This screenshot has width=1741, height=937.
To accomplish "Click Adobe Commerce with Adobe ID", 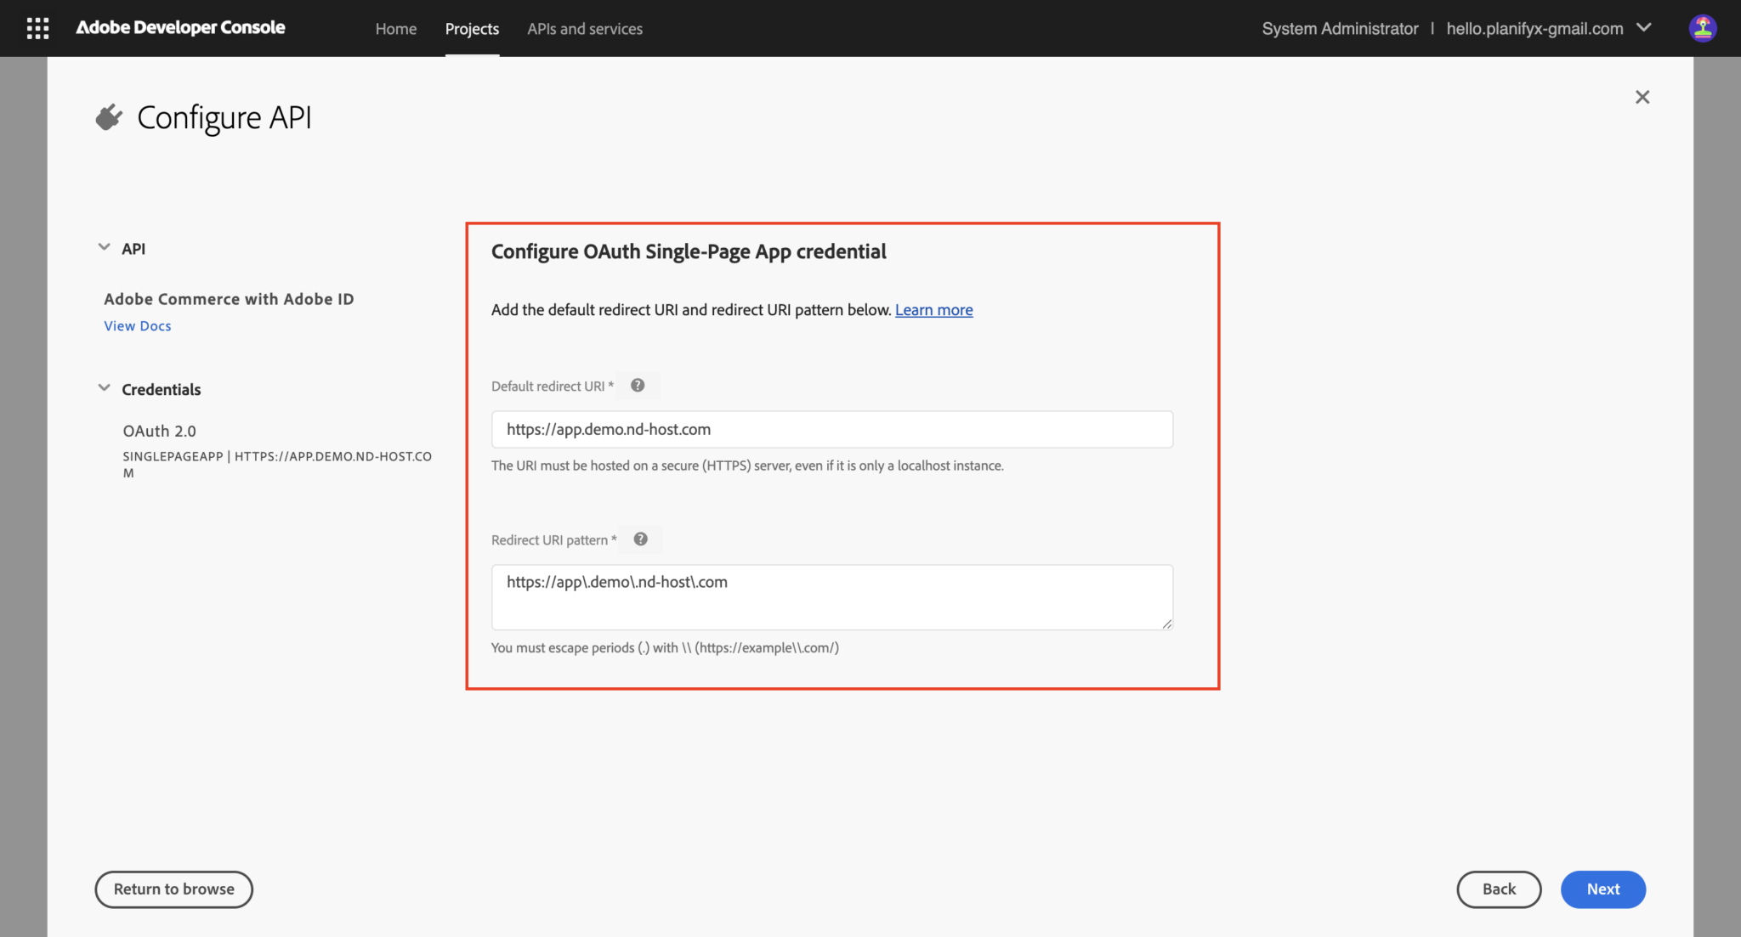I will 229,299.
